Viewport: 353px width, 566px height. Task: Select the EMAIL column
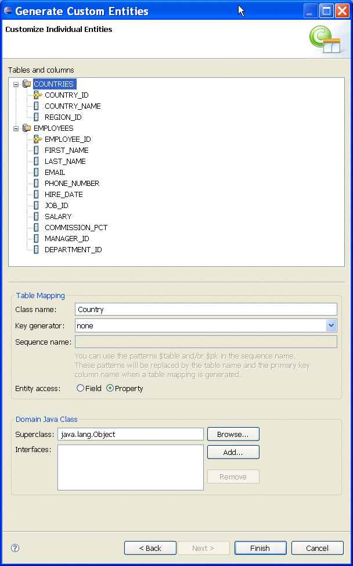pos(55,173)
